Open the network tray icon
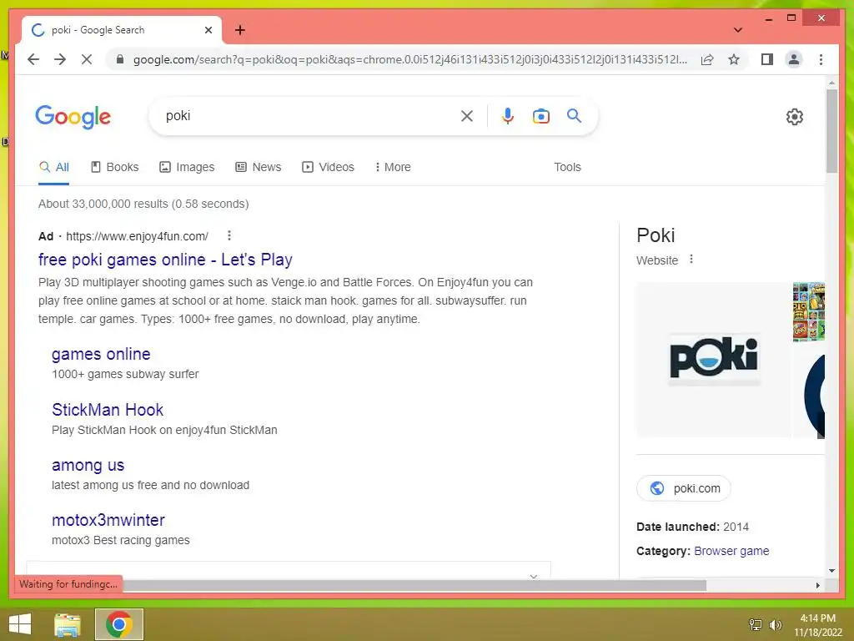854x641 pixels. click(x=756, y=624)
